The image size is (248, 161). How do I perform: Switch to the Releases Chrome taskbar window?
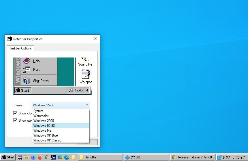tap(192, 157)
